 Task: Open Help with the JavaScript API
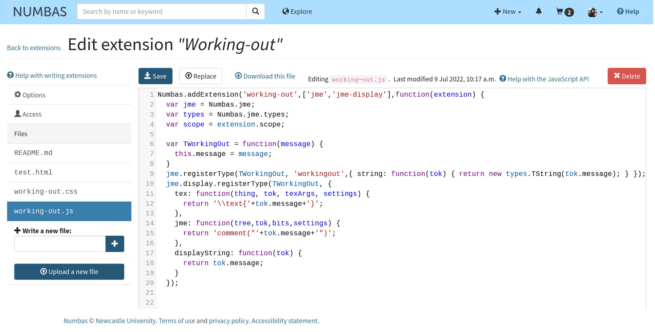544,79
